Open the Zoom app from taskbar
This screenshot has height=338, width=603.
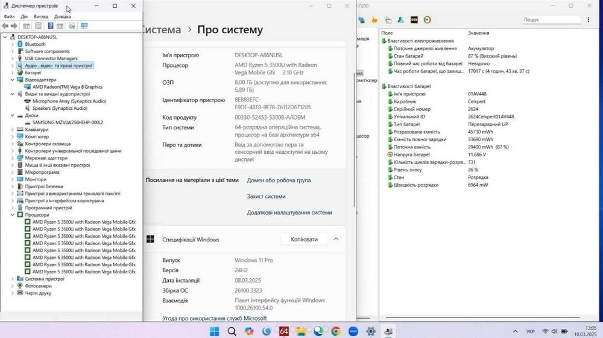353,331
